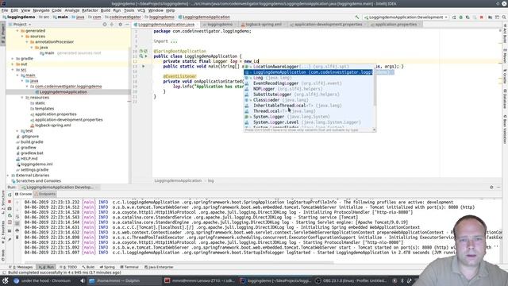Open the Refactor menu
The width and height of the screenshot is (508, 286).
pos(90,10)
